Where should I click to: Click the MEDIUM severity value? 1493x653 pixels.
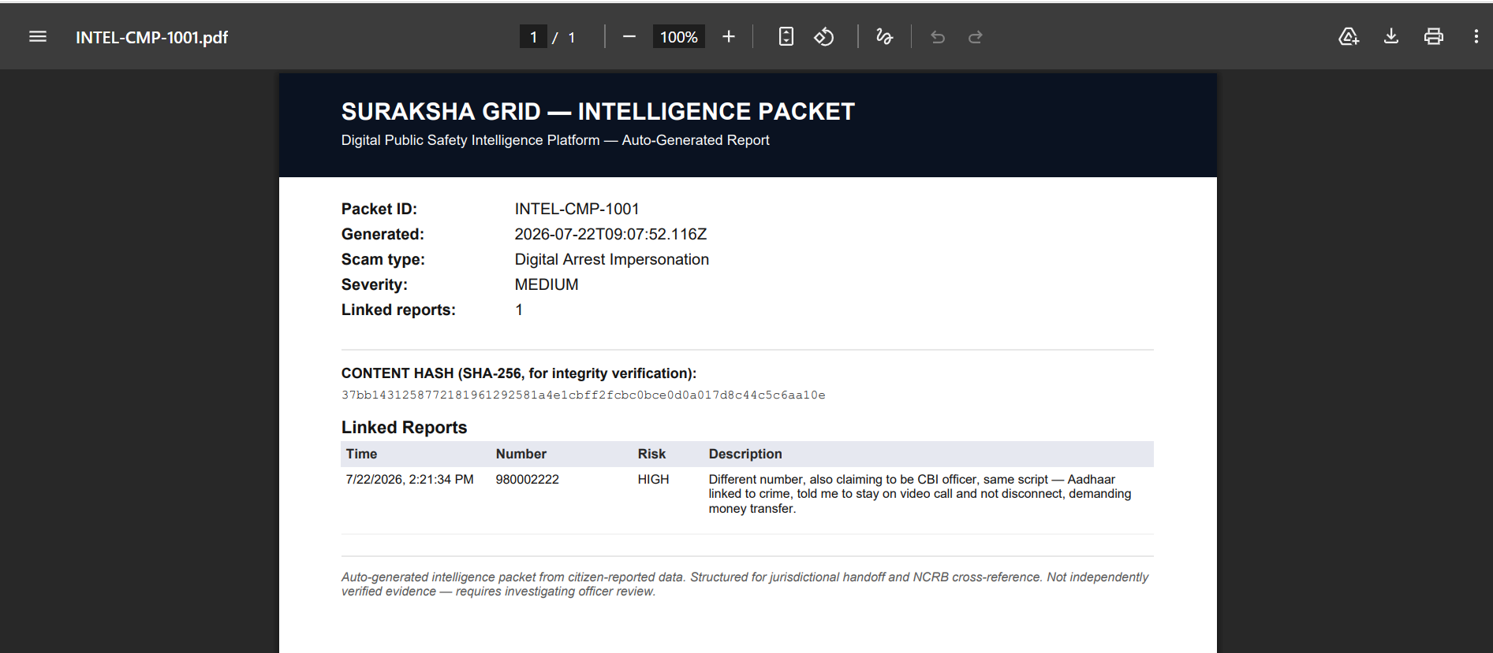coord(547,284)
